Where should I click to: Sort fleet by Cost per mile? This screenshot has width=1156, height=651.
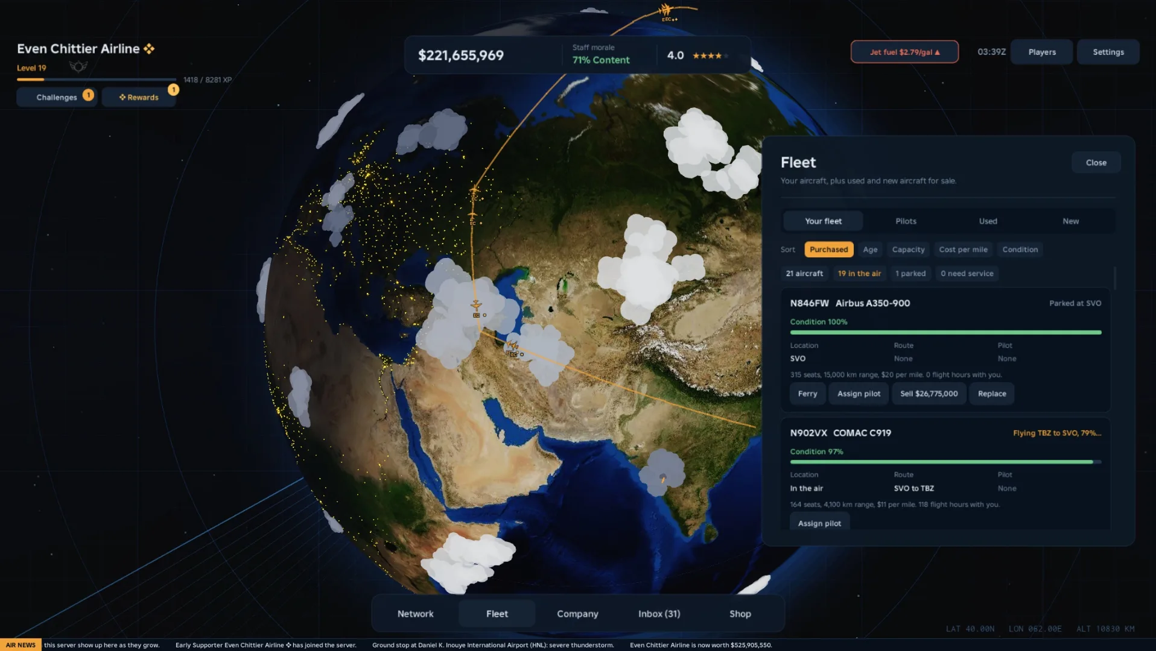coord(963,250)
